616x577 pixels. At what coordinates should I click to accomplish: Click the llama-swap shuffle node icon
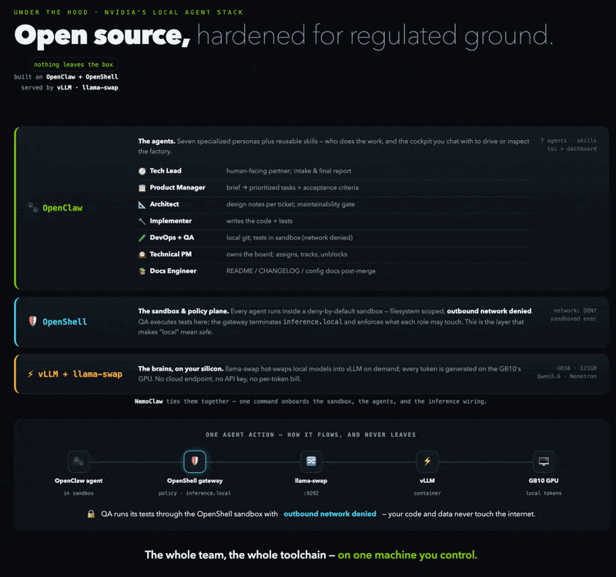pos(311,461)
